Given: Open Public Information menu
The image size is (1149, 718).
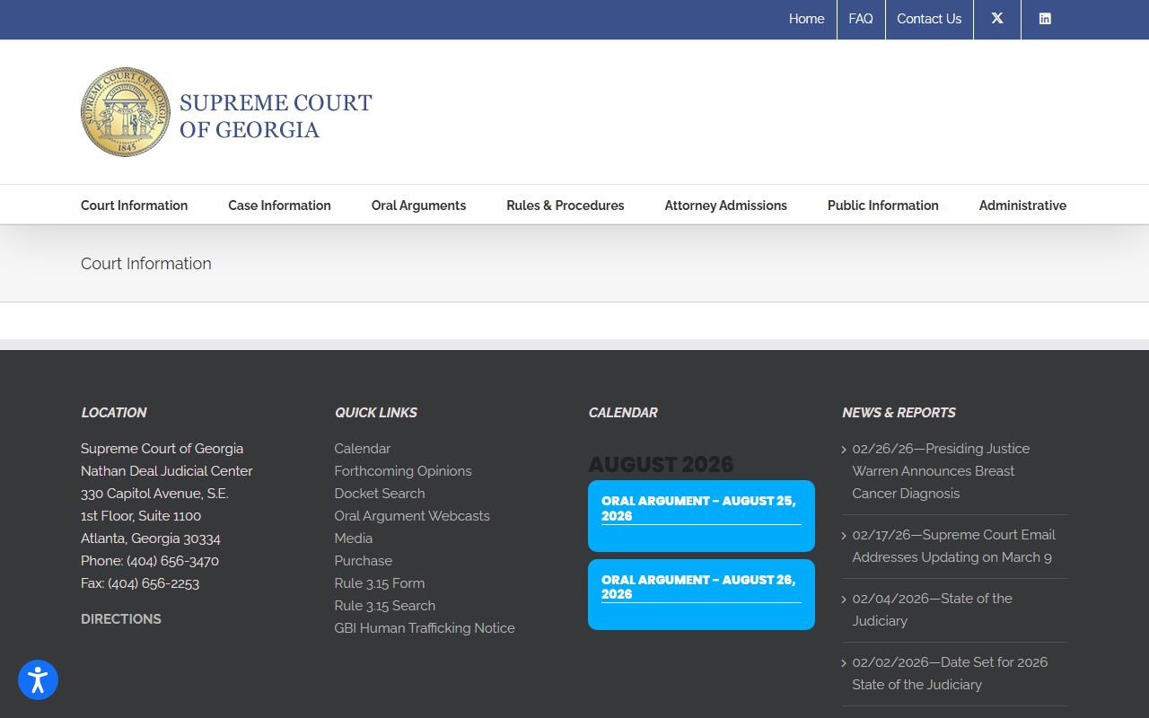Looking at the screenshot, I should [883, 206].
